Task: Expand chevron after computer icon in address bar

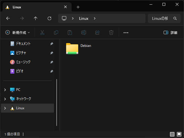Action: [73, 18]
